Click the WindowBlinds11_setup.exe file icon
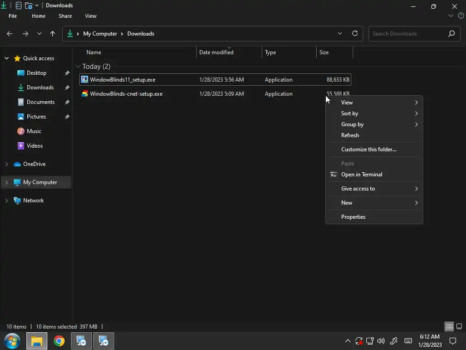The height and width of the screenshot is (350, 466). click(x=85, y=79)
